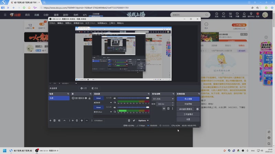The image size is (275, 154).
Task: Open the 编辑(E) menu in OBS
Action: coord(60,23)
